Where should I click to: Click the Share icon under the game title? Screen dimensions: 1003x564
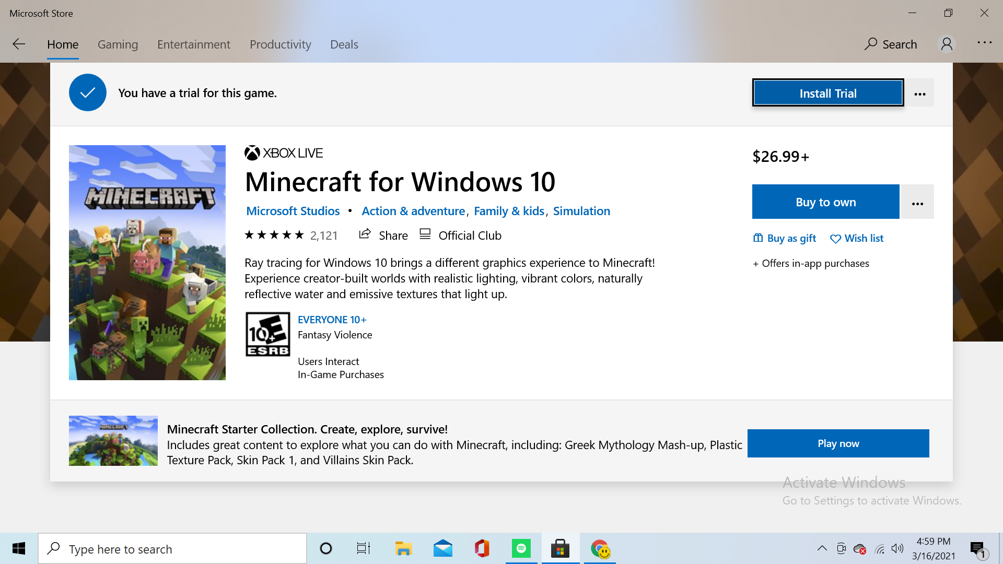tap(365, 234)
